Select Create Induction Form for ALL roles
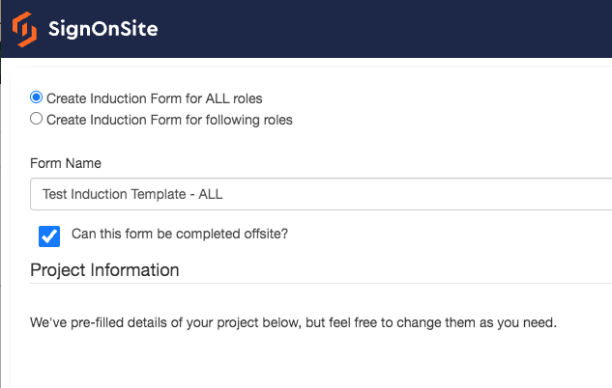 pos(37,97)
